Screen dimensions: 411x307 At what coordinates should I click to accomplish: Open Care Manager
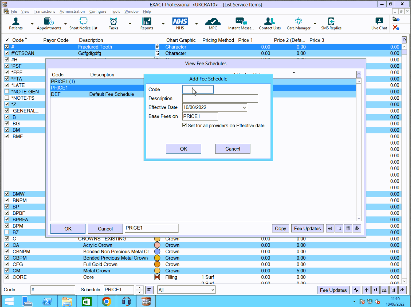(x=298, y=24)
